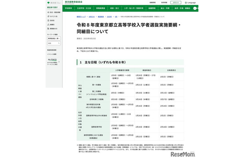This screenshot has height=160, width=244.
Task: Click 都全体で探す sidebar heading
Action: coord(52,7)
